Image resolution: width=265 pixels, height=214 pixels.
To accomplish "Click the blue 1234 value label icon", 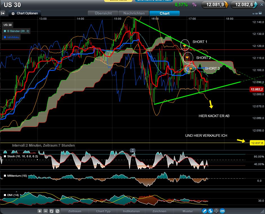I will pos(222,211).
